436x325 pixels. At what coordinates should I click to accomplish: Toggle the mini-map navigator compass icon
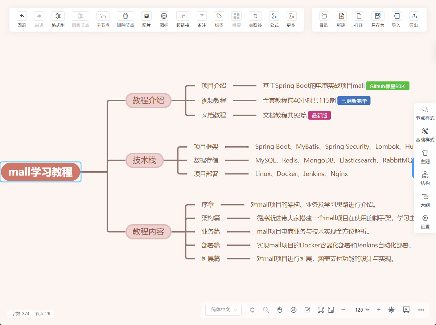point(293,310)
